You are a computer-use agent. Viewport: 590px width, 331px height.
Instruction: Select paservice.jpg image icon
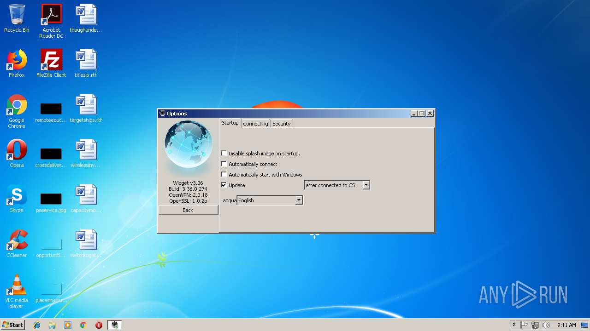click(x=51, y=203)
